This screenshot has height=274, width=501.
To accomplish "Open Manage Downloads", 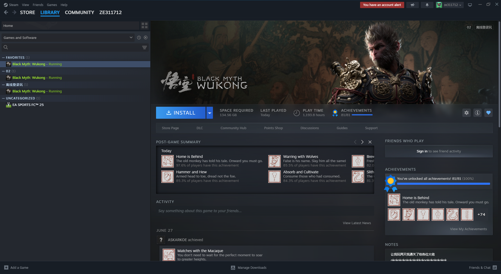I will coord(249,268).
